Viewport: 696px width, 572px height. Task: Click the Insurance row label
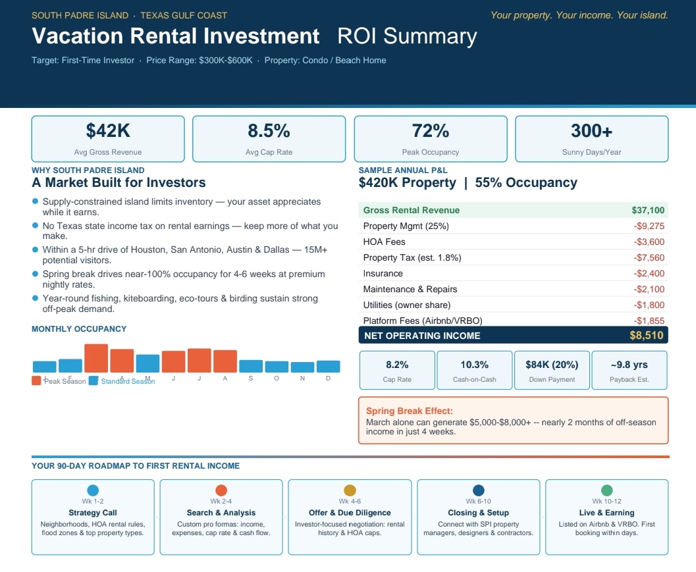click(383, 273)
